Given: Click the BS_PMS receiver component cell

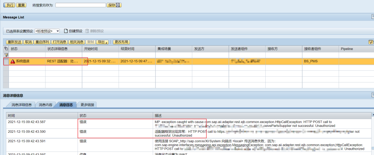Looking at the screenshot, I should click(321, 61).
